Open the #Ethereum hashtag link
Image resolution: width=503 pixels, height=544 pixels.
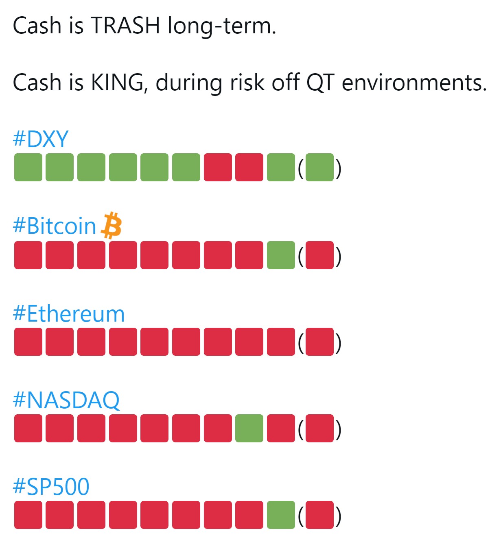(68, 313)
